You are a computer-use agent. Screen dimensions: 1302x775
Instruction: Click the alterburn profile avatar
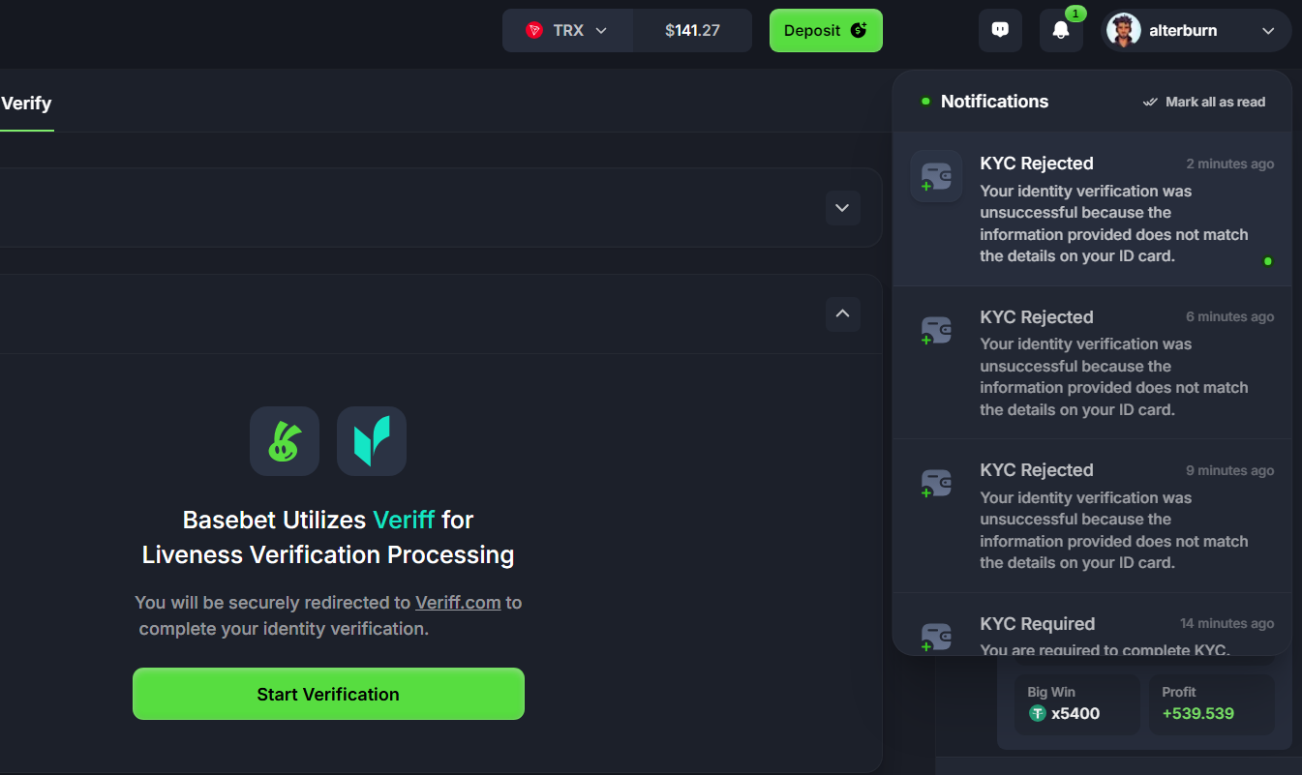1123,31
